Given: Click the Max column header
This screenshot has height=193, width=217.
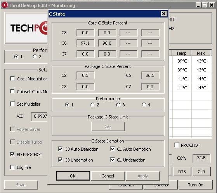Looking at the screenshot, I should (x=201, y=53).
